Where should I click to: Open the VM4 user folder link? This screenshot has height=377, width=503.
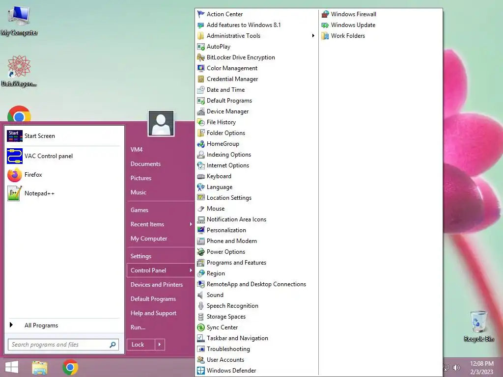click(x=137, y=150)
